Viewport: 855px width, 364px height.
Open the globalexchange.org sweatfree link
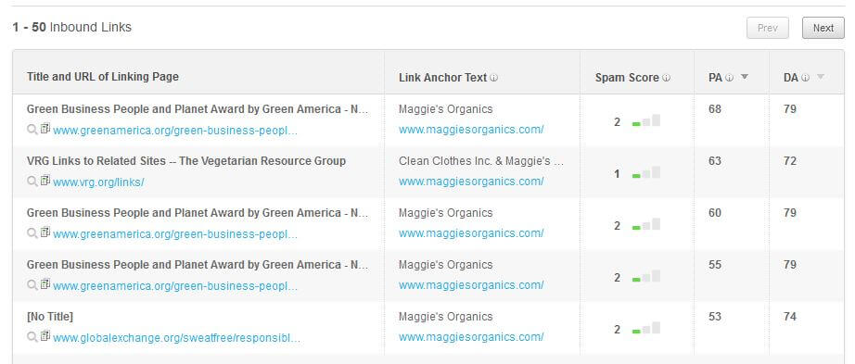176,338
